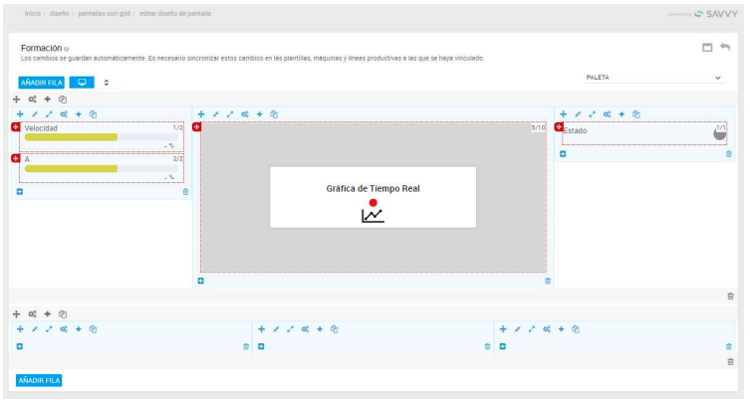The height and width of the screenshot is (403, 750).
Task: Click the info icon beside Formación title
Action: [x=67, y=49]
